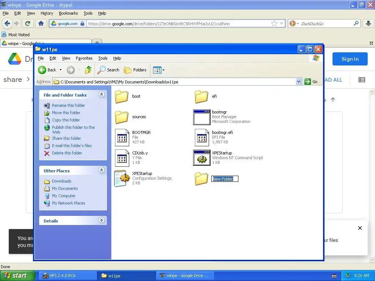This screenshot has height=281, width=375.
Task: Toggle the Folders pane button
Action: pos(135,70)
